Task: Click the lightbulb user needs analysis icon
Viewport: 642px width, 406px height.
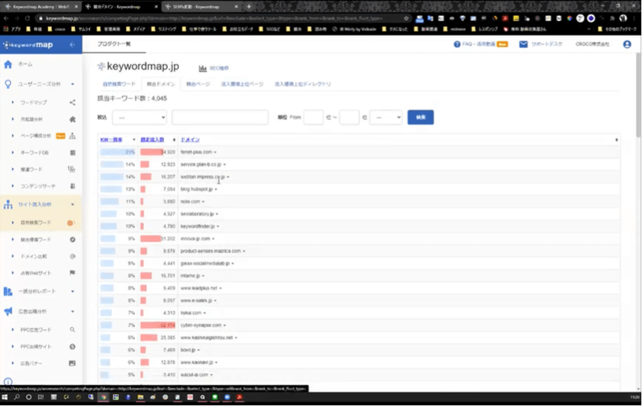Action: point(8,84)
